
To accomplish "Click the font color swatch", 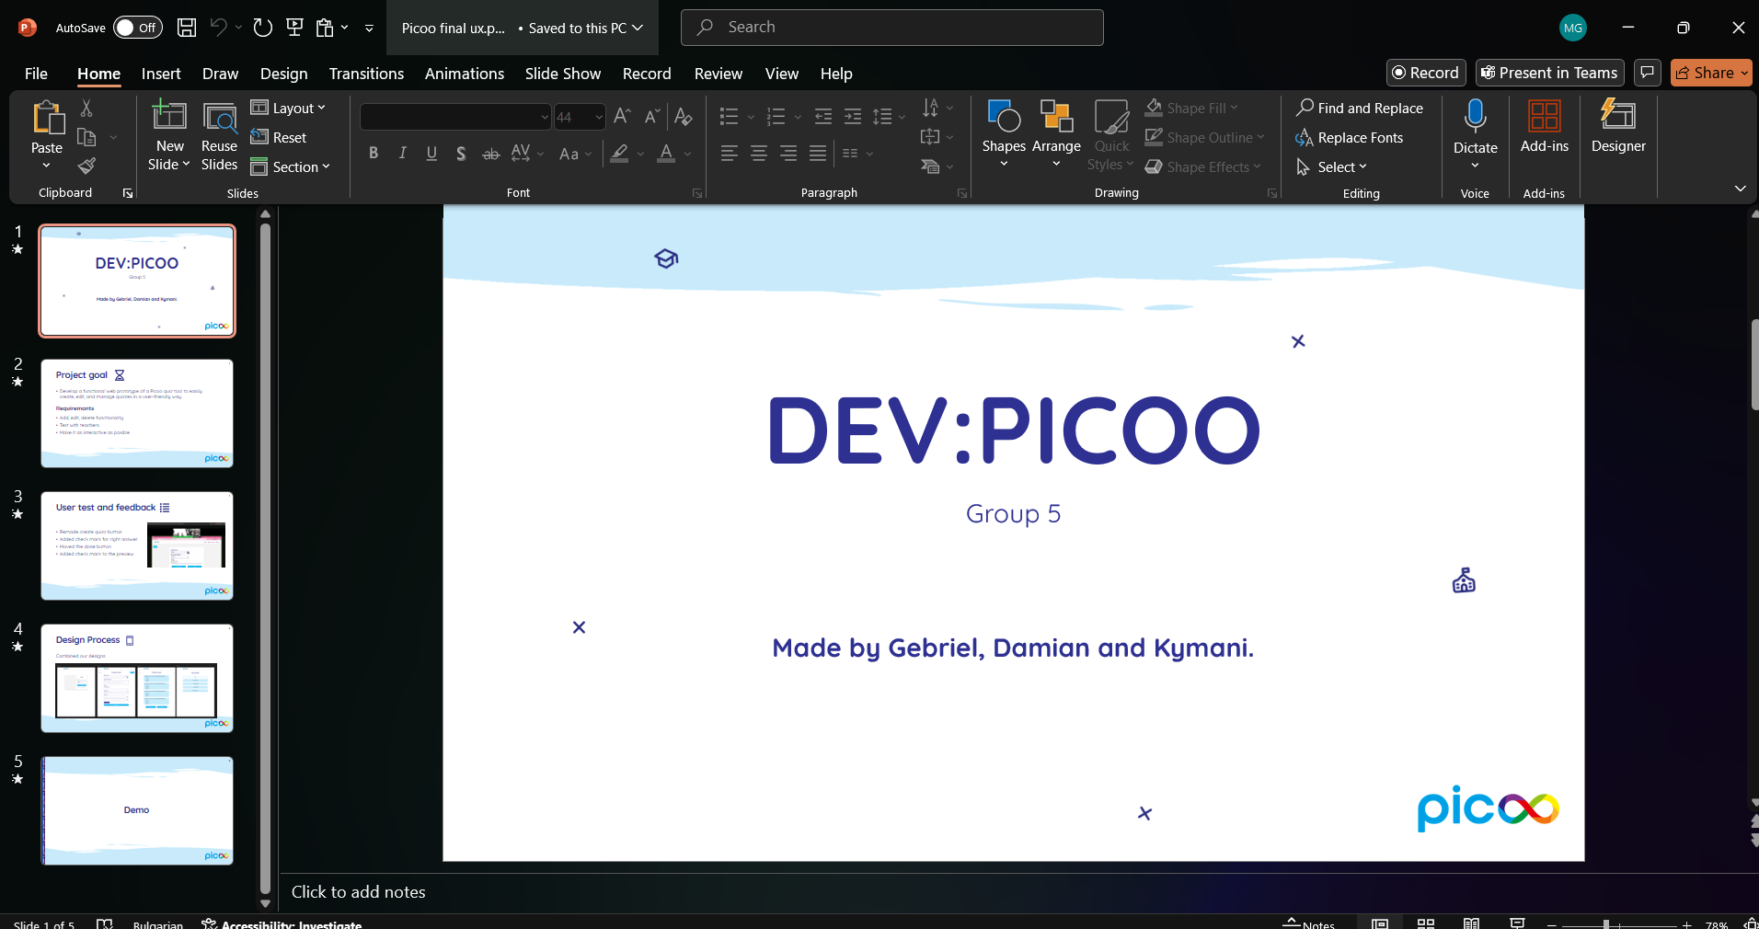I will [666, 154].
